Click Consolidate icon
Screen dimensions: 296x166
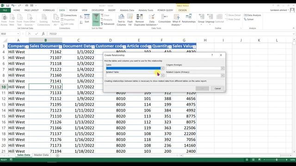point(165,19)
